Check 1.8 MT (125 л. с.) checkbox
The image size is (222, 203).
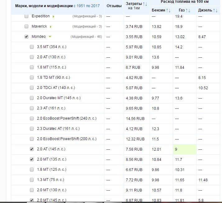pos(32,170)
